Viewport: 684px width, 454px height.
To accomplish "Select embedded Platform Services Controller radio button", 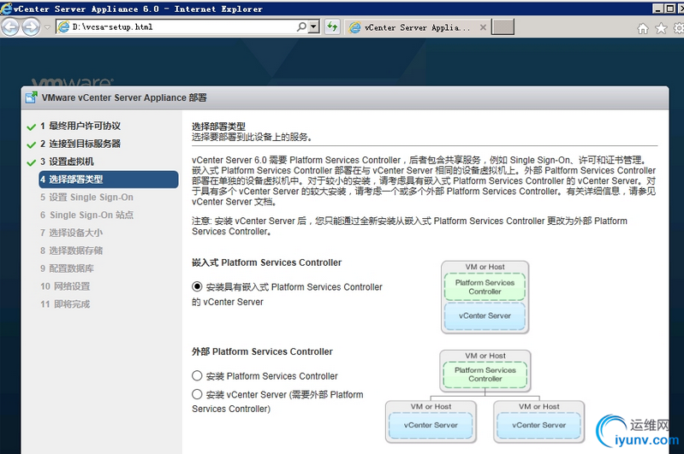I will point(197,286).
